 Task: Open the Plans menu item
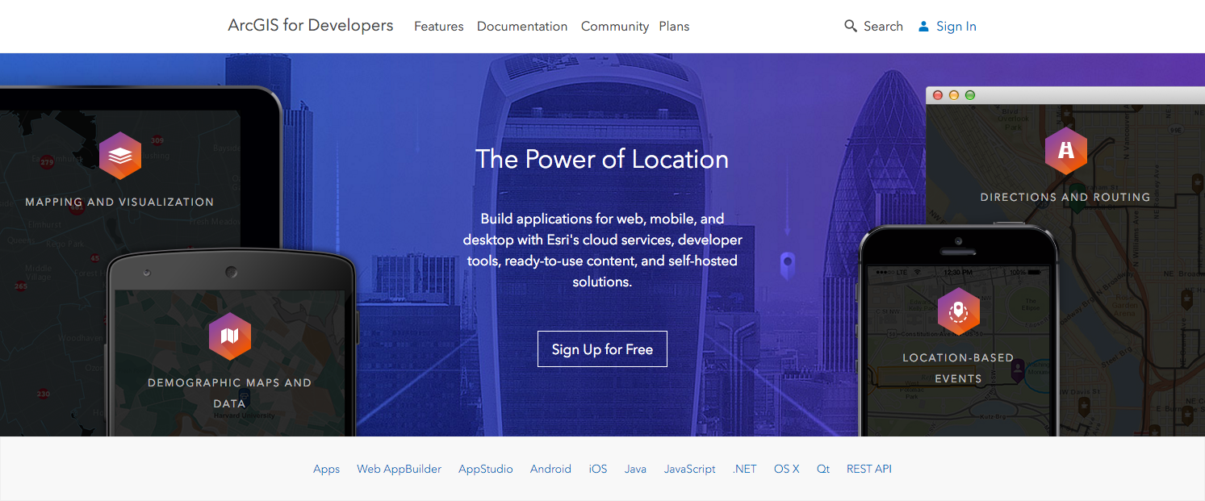point(674,27)
